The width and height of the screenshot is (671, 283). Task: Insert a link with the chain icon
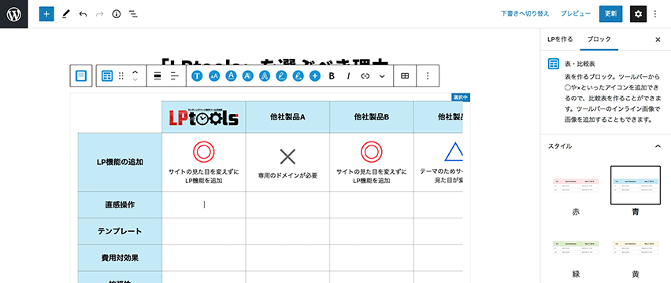point(365,76)
